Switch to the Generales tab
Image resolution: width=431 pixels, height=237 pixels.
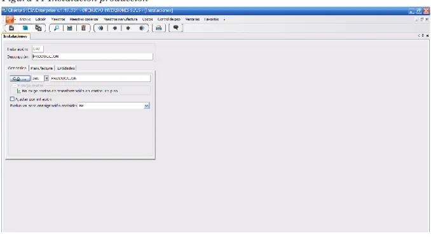click(17, 68)
